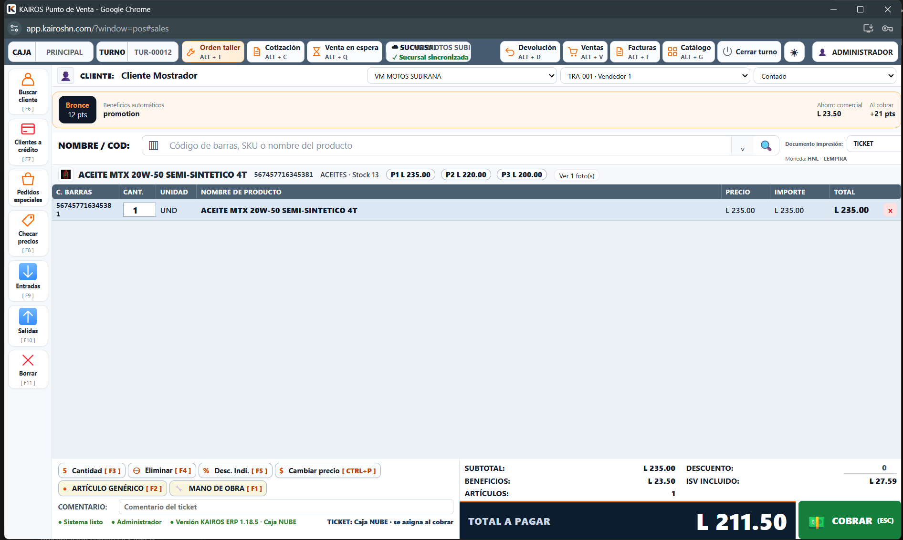Click the product thumbnail of ACEITE MTX
This screenshot has height=540, width=903.
pos(66,174)
